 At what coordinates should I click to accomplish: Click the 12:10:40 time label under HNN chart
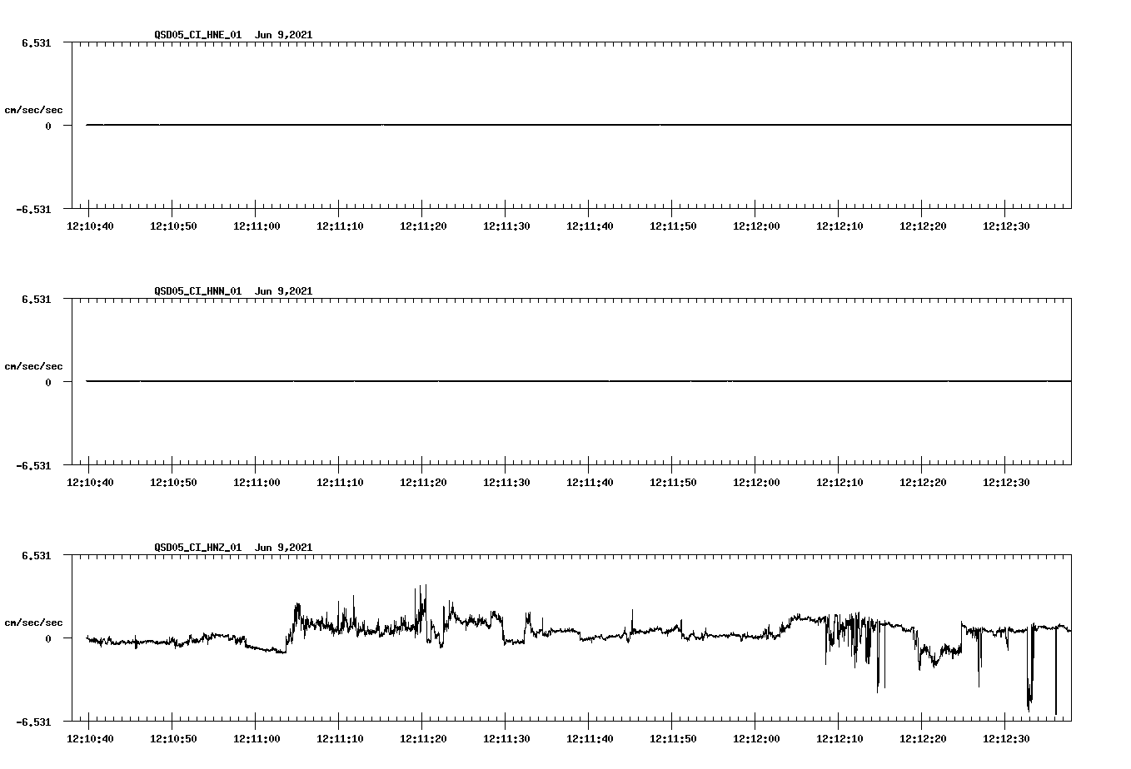coord(90,483)
